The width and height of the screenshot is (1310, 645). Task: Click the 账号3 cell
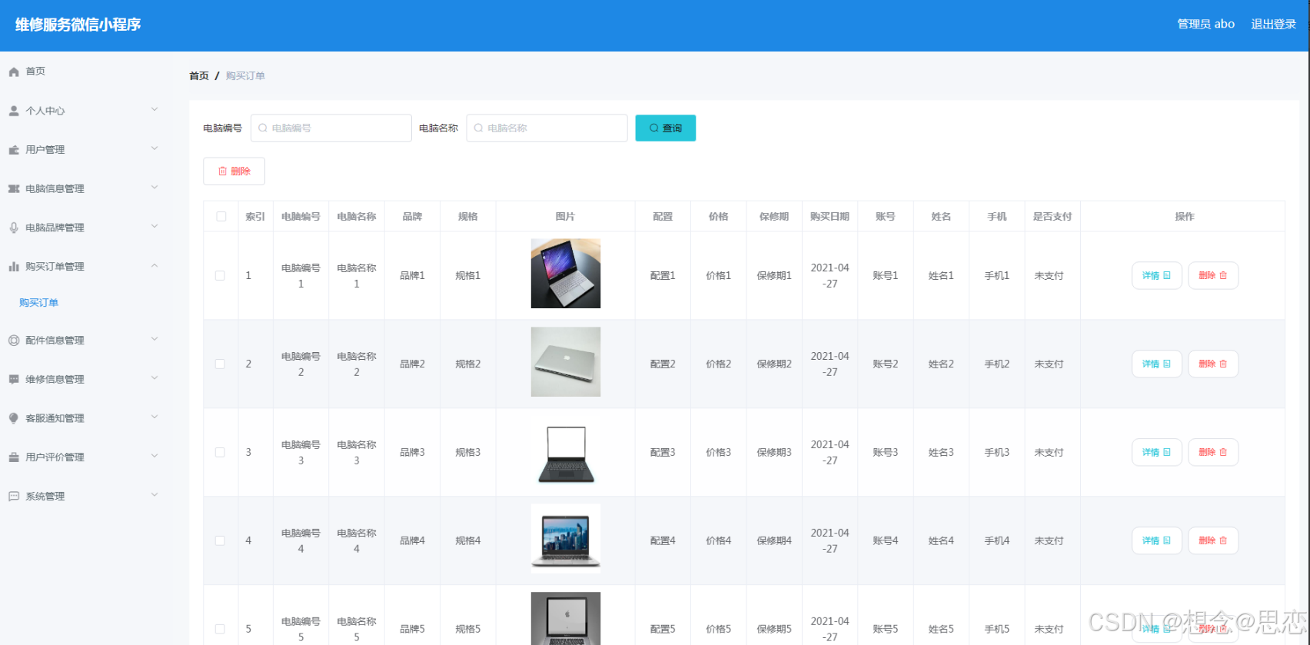[x=886, y=453]
